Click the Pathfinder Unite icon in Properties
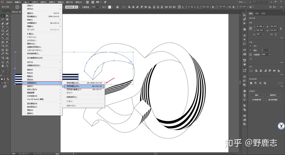Screen dimensions: 285x155 [251, 83]
